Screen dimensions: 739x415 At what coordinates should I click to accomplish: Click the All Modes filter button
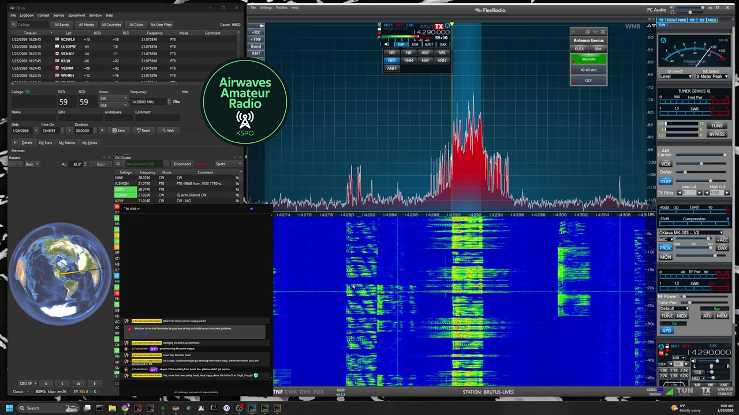pyautogui.click(x=86, y=25)
